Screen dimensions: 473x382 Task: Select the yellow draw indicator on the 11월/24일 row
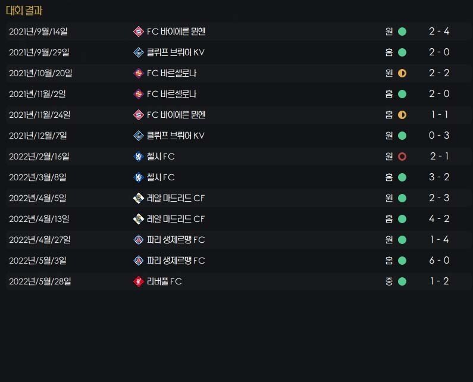[x=402, y=115]
